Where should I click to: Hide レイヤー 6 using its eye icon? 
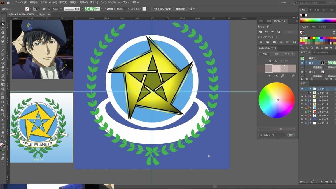tap(302, 100)
